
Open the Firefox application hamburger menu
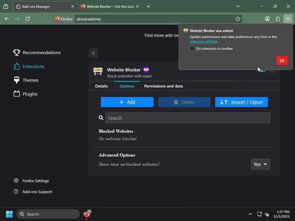click(288, 19)
